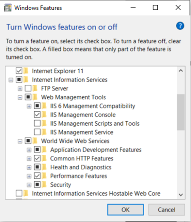
Task: Enable the IIS Management Scripts and Tools checkbox
Action: (37, 123)
